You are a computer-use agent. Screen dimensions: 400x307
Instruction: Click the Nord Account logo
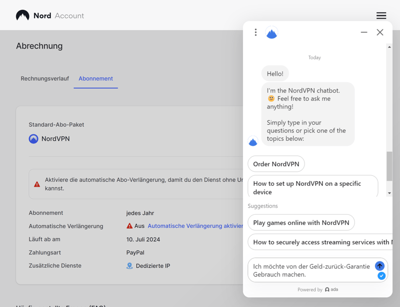click(x=49, y=16)
